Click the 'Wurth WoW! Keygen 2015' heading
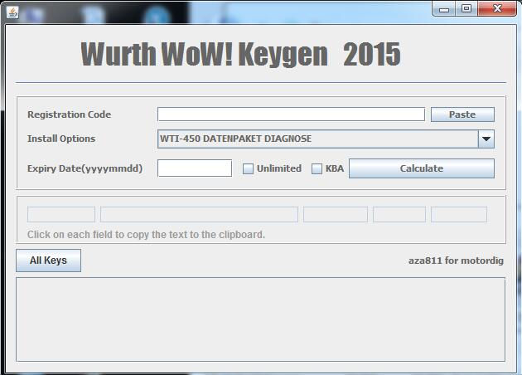Image resolution: width=522 pixels, height=375 pixels. pyautogui.click(x=240, y=54)
